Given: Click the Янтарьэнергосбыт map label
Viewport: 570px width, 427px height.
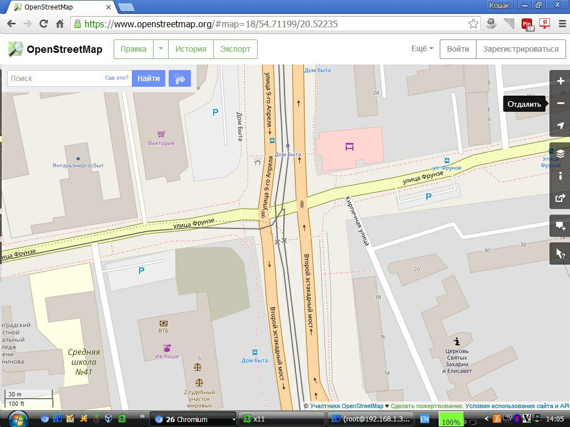Looking at the screenshot, I should (78, 165).
